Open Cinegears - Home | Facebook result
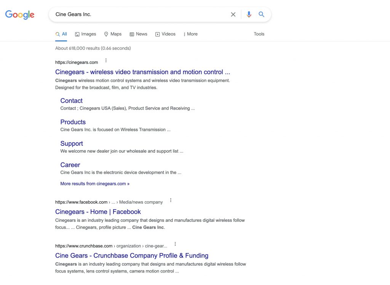390x285 pixels. (98, 212)
